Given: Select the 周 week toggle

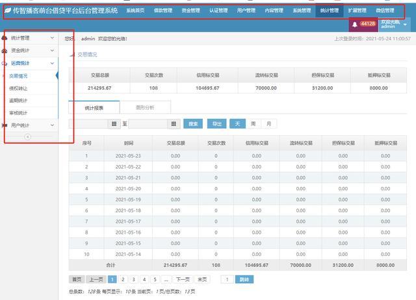Looking at the screenshot, I should point(253,124).
